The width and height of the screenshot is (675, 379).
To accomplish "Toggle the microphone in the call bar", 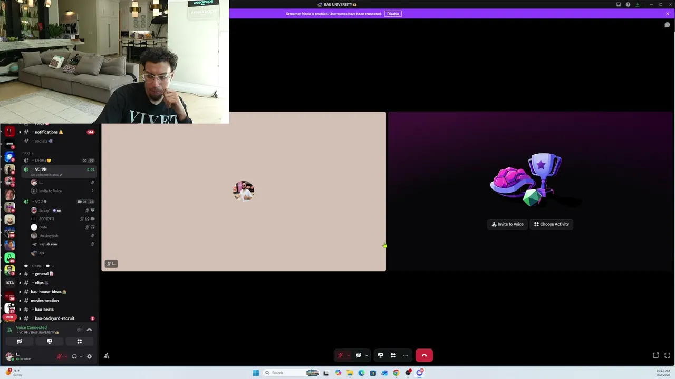I will pyautogui.click(x=341, y=355).
